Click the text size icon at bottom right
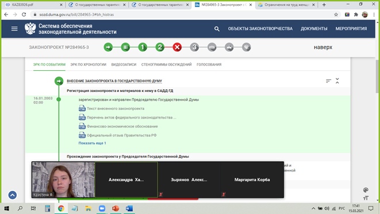 (366, 198)
